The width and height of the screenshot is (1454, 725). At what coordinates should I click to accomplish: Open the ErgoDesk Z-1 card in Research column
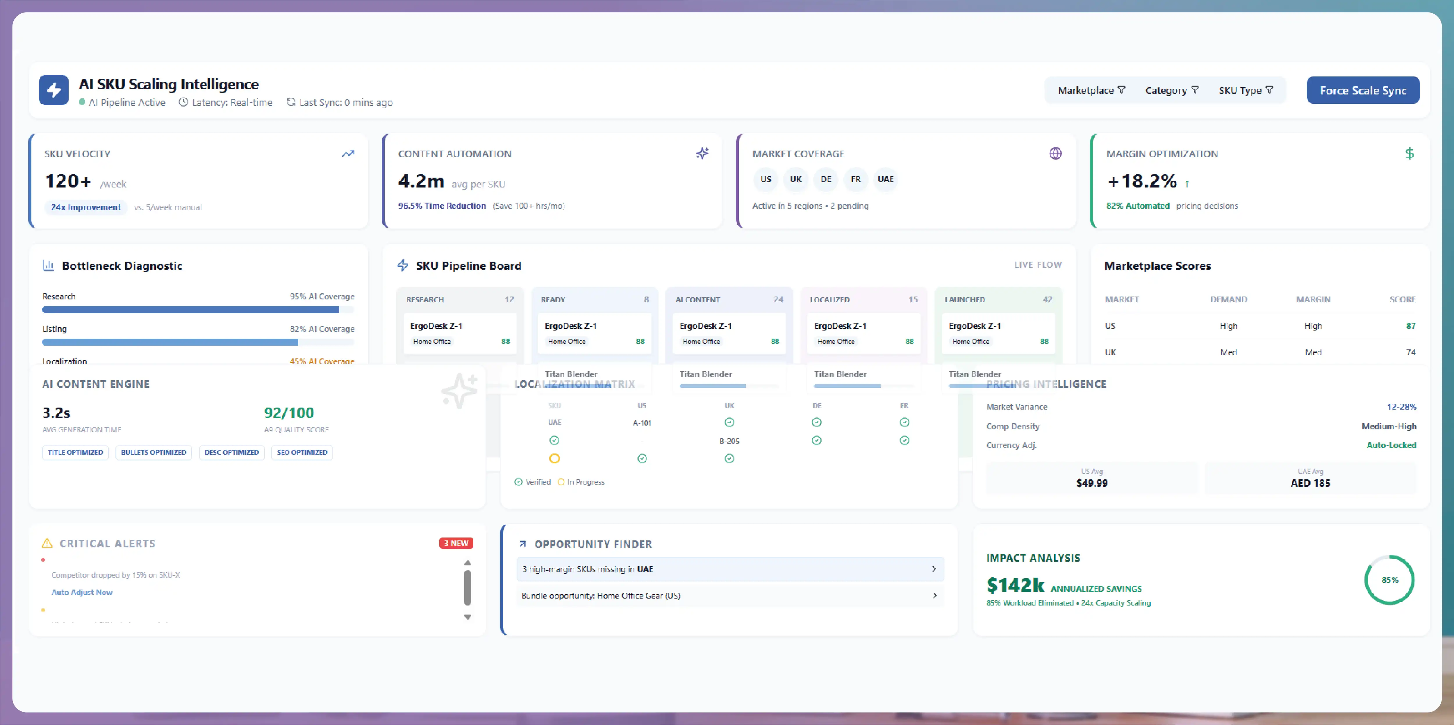(x=460, y=333)
